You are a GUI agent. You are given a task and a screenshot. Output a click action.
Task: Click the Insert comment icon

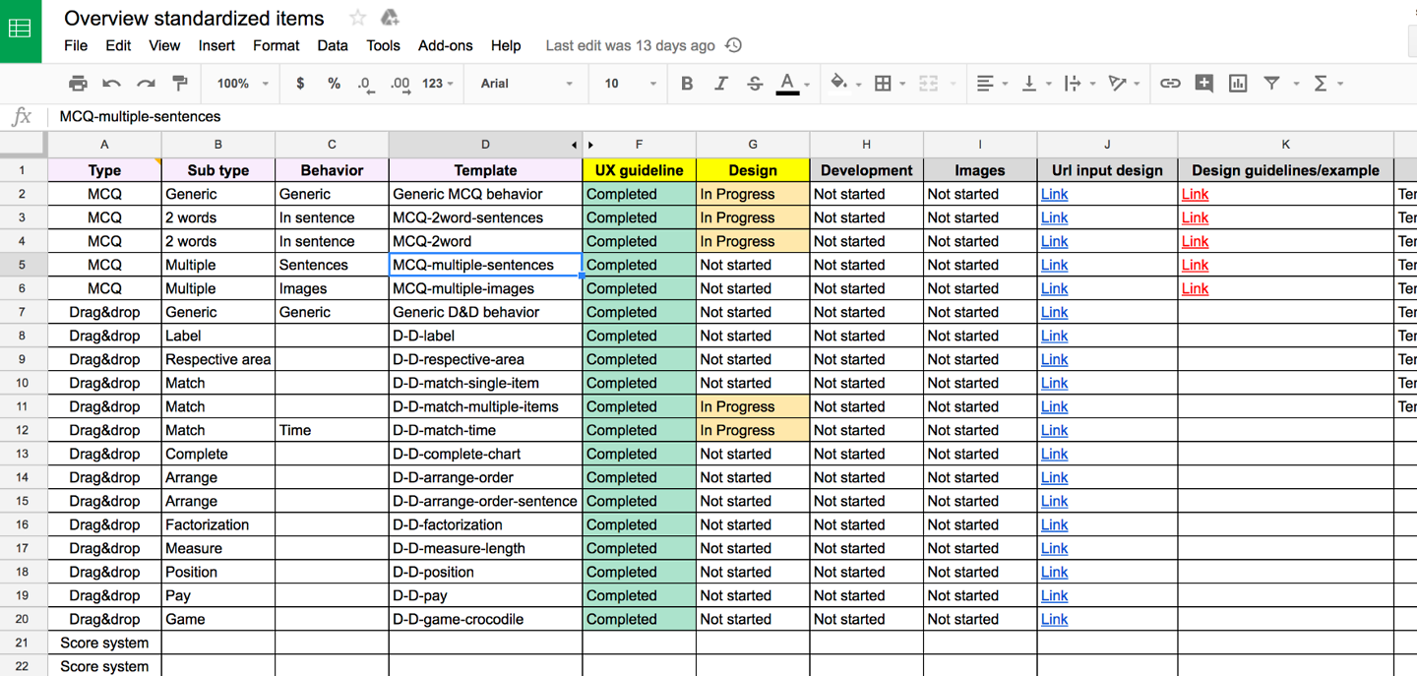1203,84
